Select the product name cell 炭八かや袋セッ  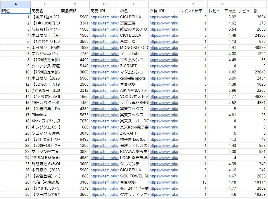(45, 54)
